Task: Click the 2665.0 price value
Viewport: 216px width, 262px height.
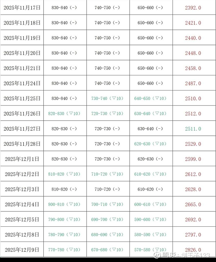Action: [193, 204]
